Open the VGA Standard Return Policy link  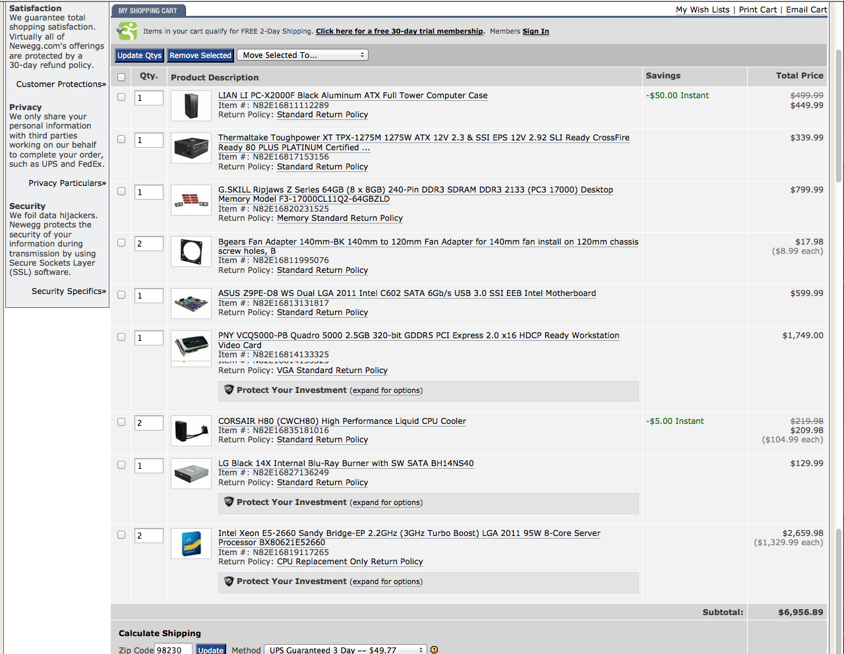coord(332,371)
